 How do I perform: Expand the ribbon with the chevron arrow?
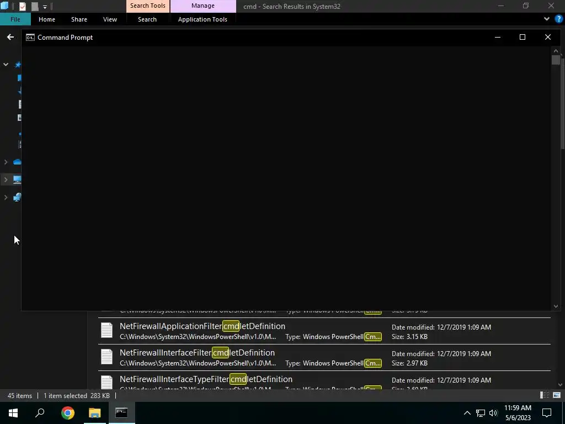(x=547, y=19)
